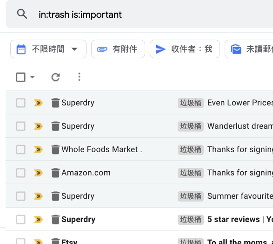Select checkbox for Amazon.com email
The width and height of the screenshot is (273, 244).
tap(21, 173)
